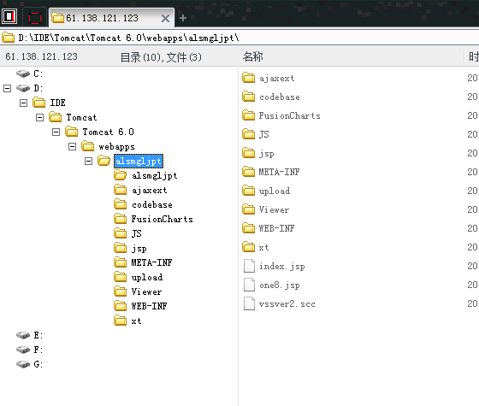Click FusionCharts folder icon in tree

[121, 219]
